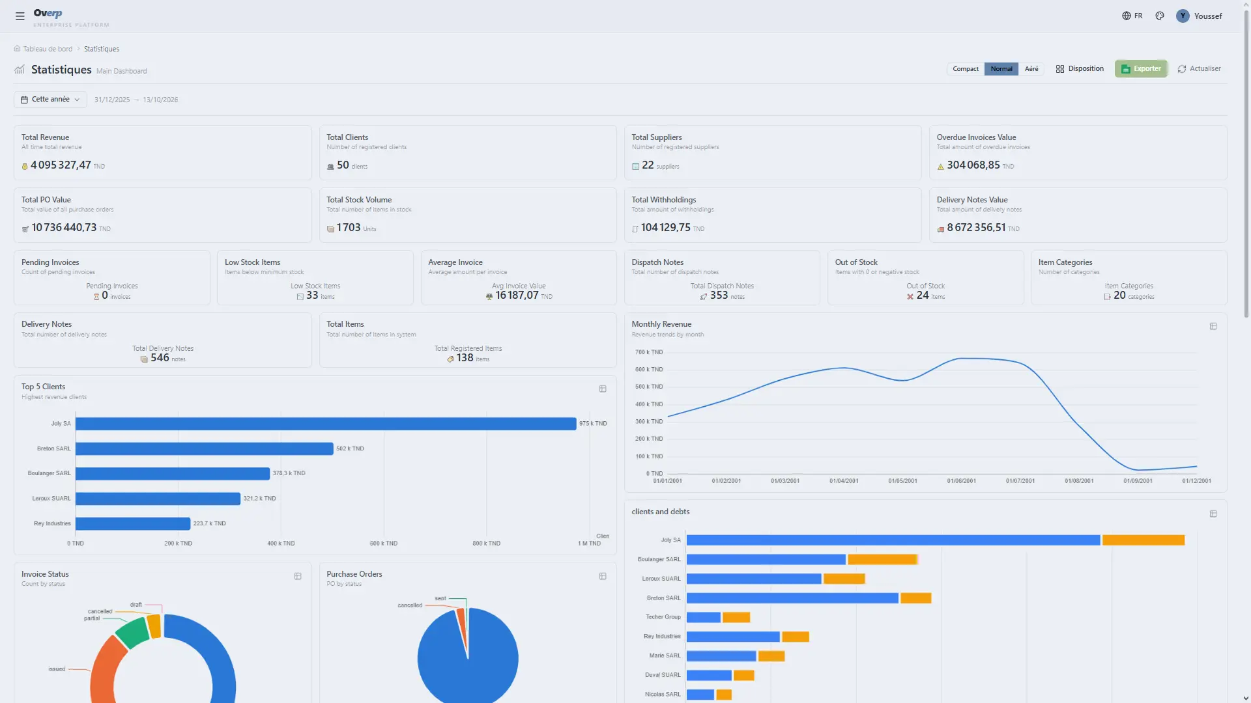Click the Total PO Value cart icon
1251x703 pixels.
point(25,229)
